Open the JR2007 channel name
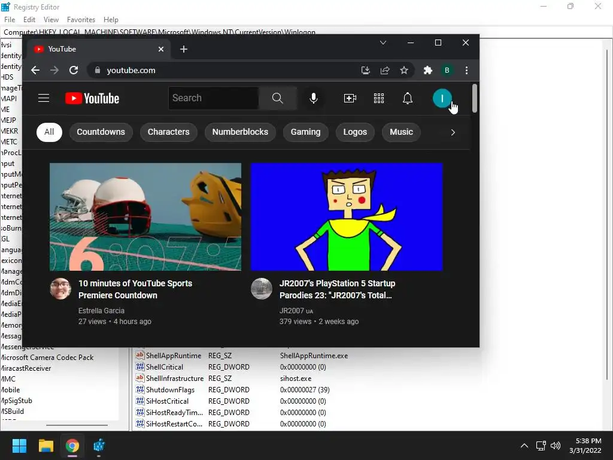The image size is (613, 460). [x=292, y=311]
